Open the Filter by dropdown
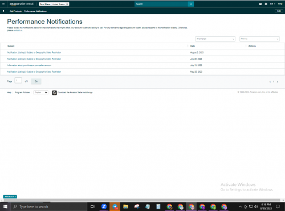 259,39
